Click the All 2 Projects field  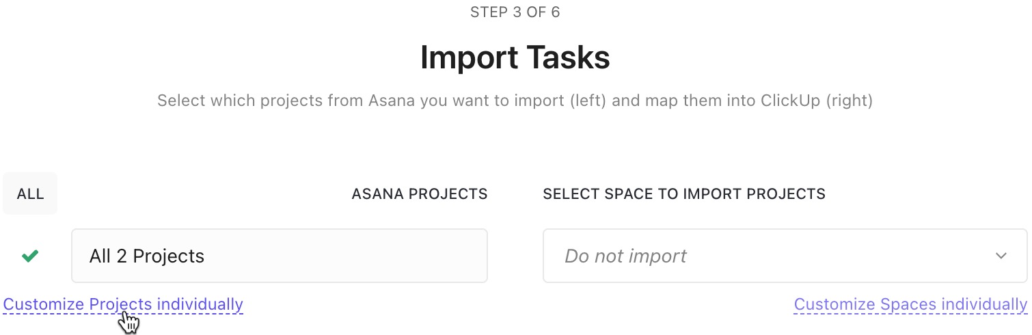pos(280,256)
